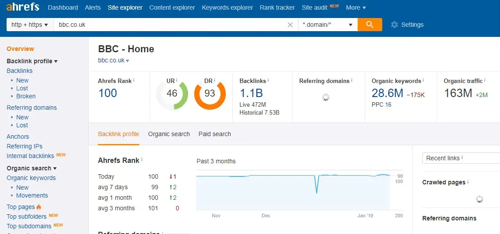
Task: Click the UR 46 gauge
Action: tap(172, 94)
